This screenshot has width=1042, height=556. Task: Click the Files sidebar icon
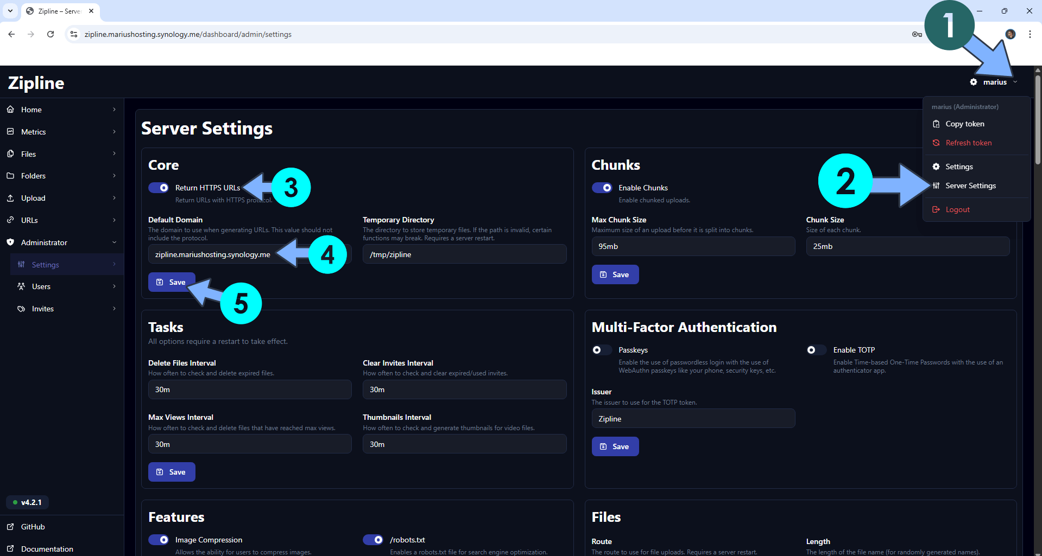(10, 154)
